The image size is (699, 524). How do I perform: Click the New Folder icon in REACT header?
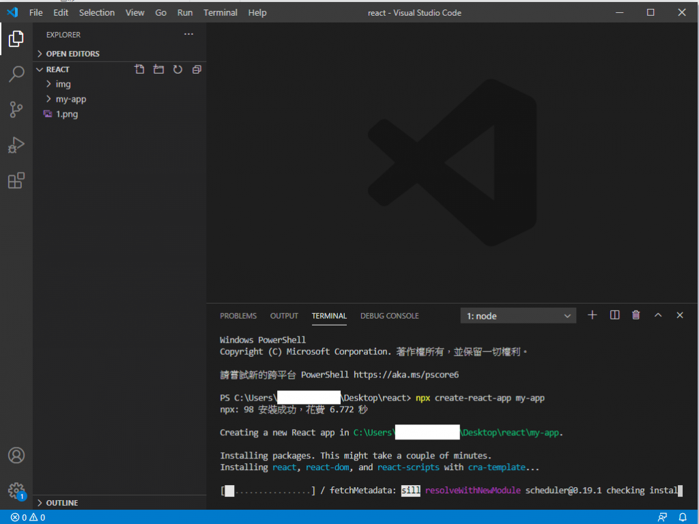[x=158, y=70]
